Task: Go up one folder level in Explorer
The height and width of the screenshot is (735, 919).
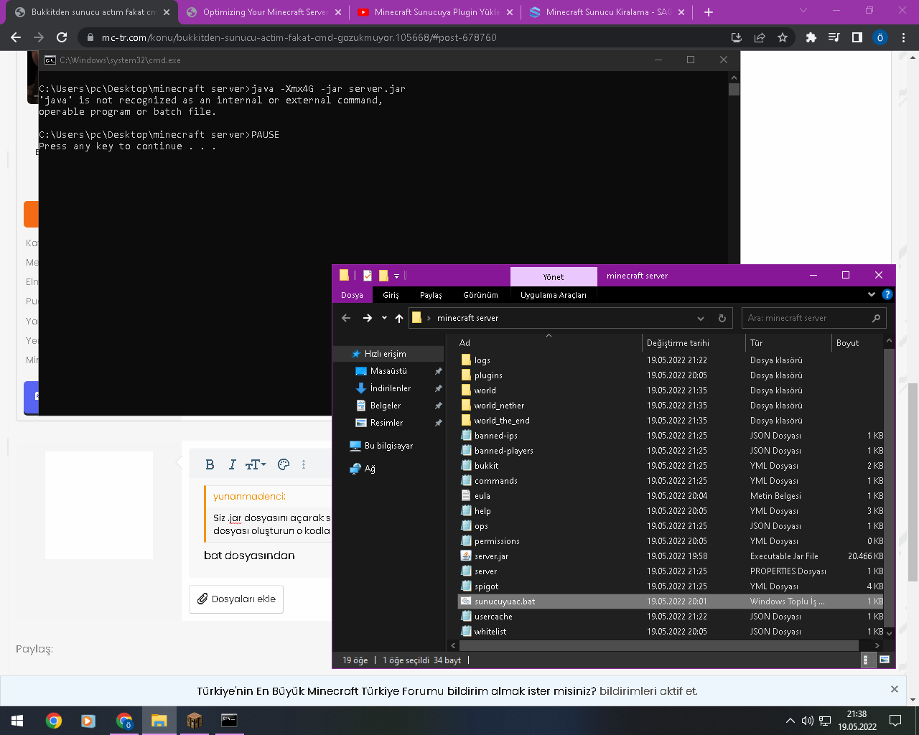Action: tap(399, 318)
